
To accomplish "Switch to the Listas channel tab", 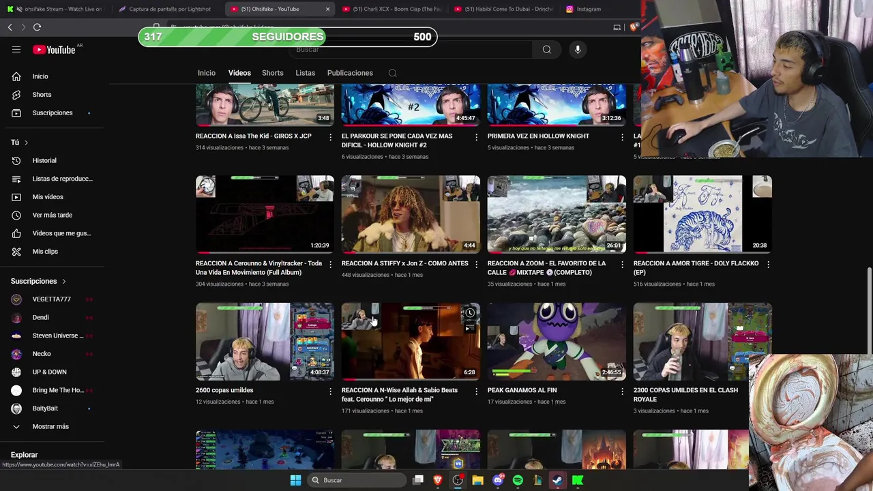I will [x=306, y=73].
